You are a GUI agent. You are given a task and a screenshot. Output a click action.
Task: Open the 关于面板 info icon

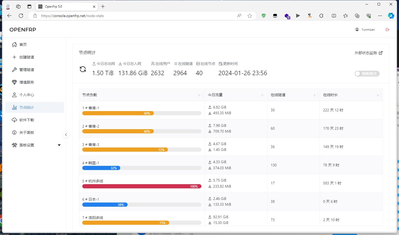(x=14, y=133)
